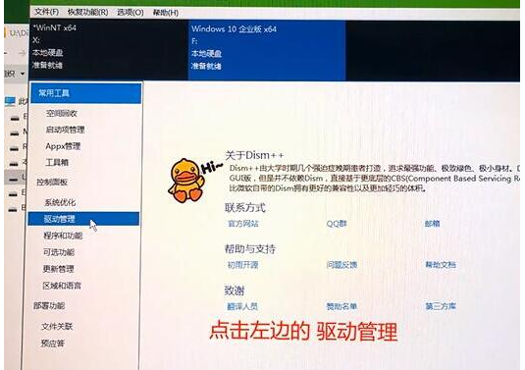This screenshot has height=370, width=525.
Task: Select the Windows 10 企业版 x64 image tile
Action: click(x=267, y=51)
